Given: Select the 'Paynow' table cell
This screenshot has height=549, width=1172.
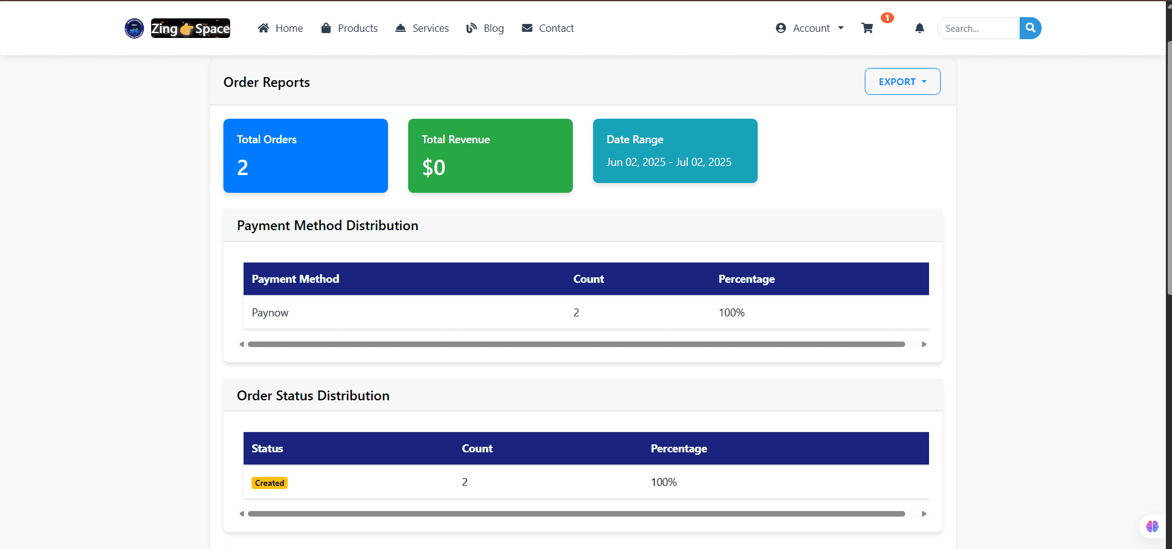Looking at the screenshot, I should (270, 313).
